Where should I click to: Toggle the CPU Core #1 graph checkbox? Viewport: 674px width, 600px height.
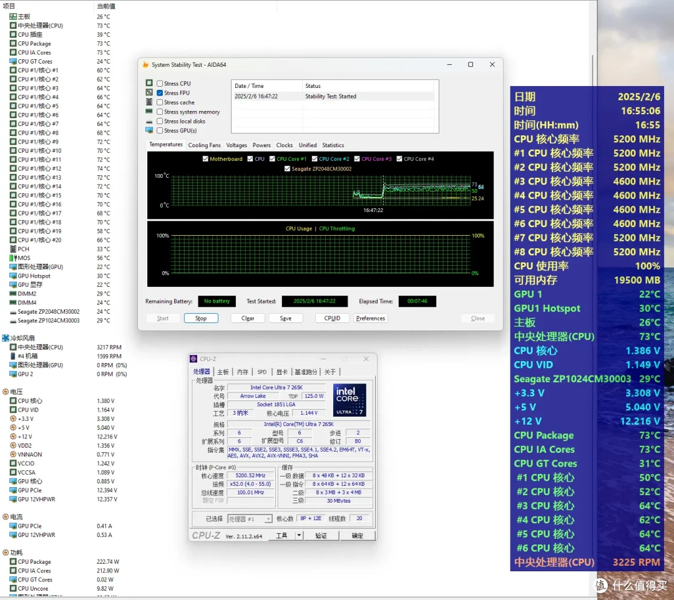point(272,159)
